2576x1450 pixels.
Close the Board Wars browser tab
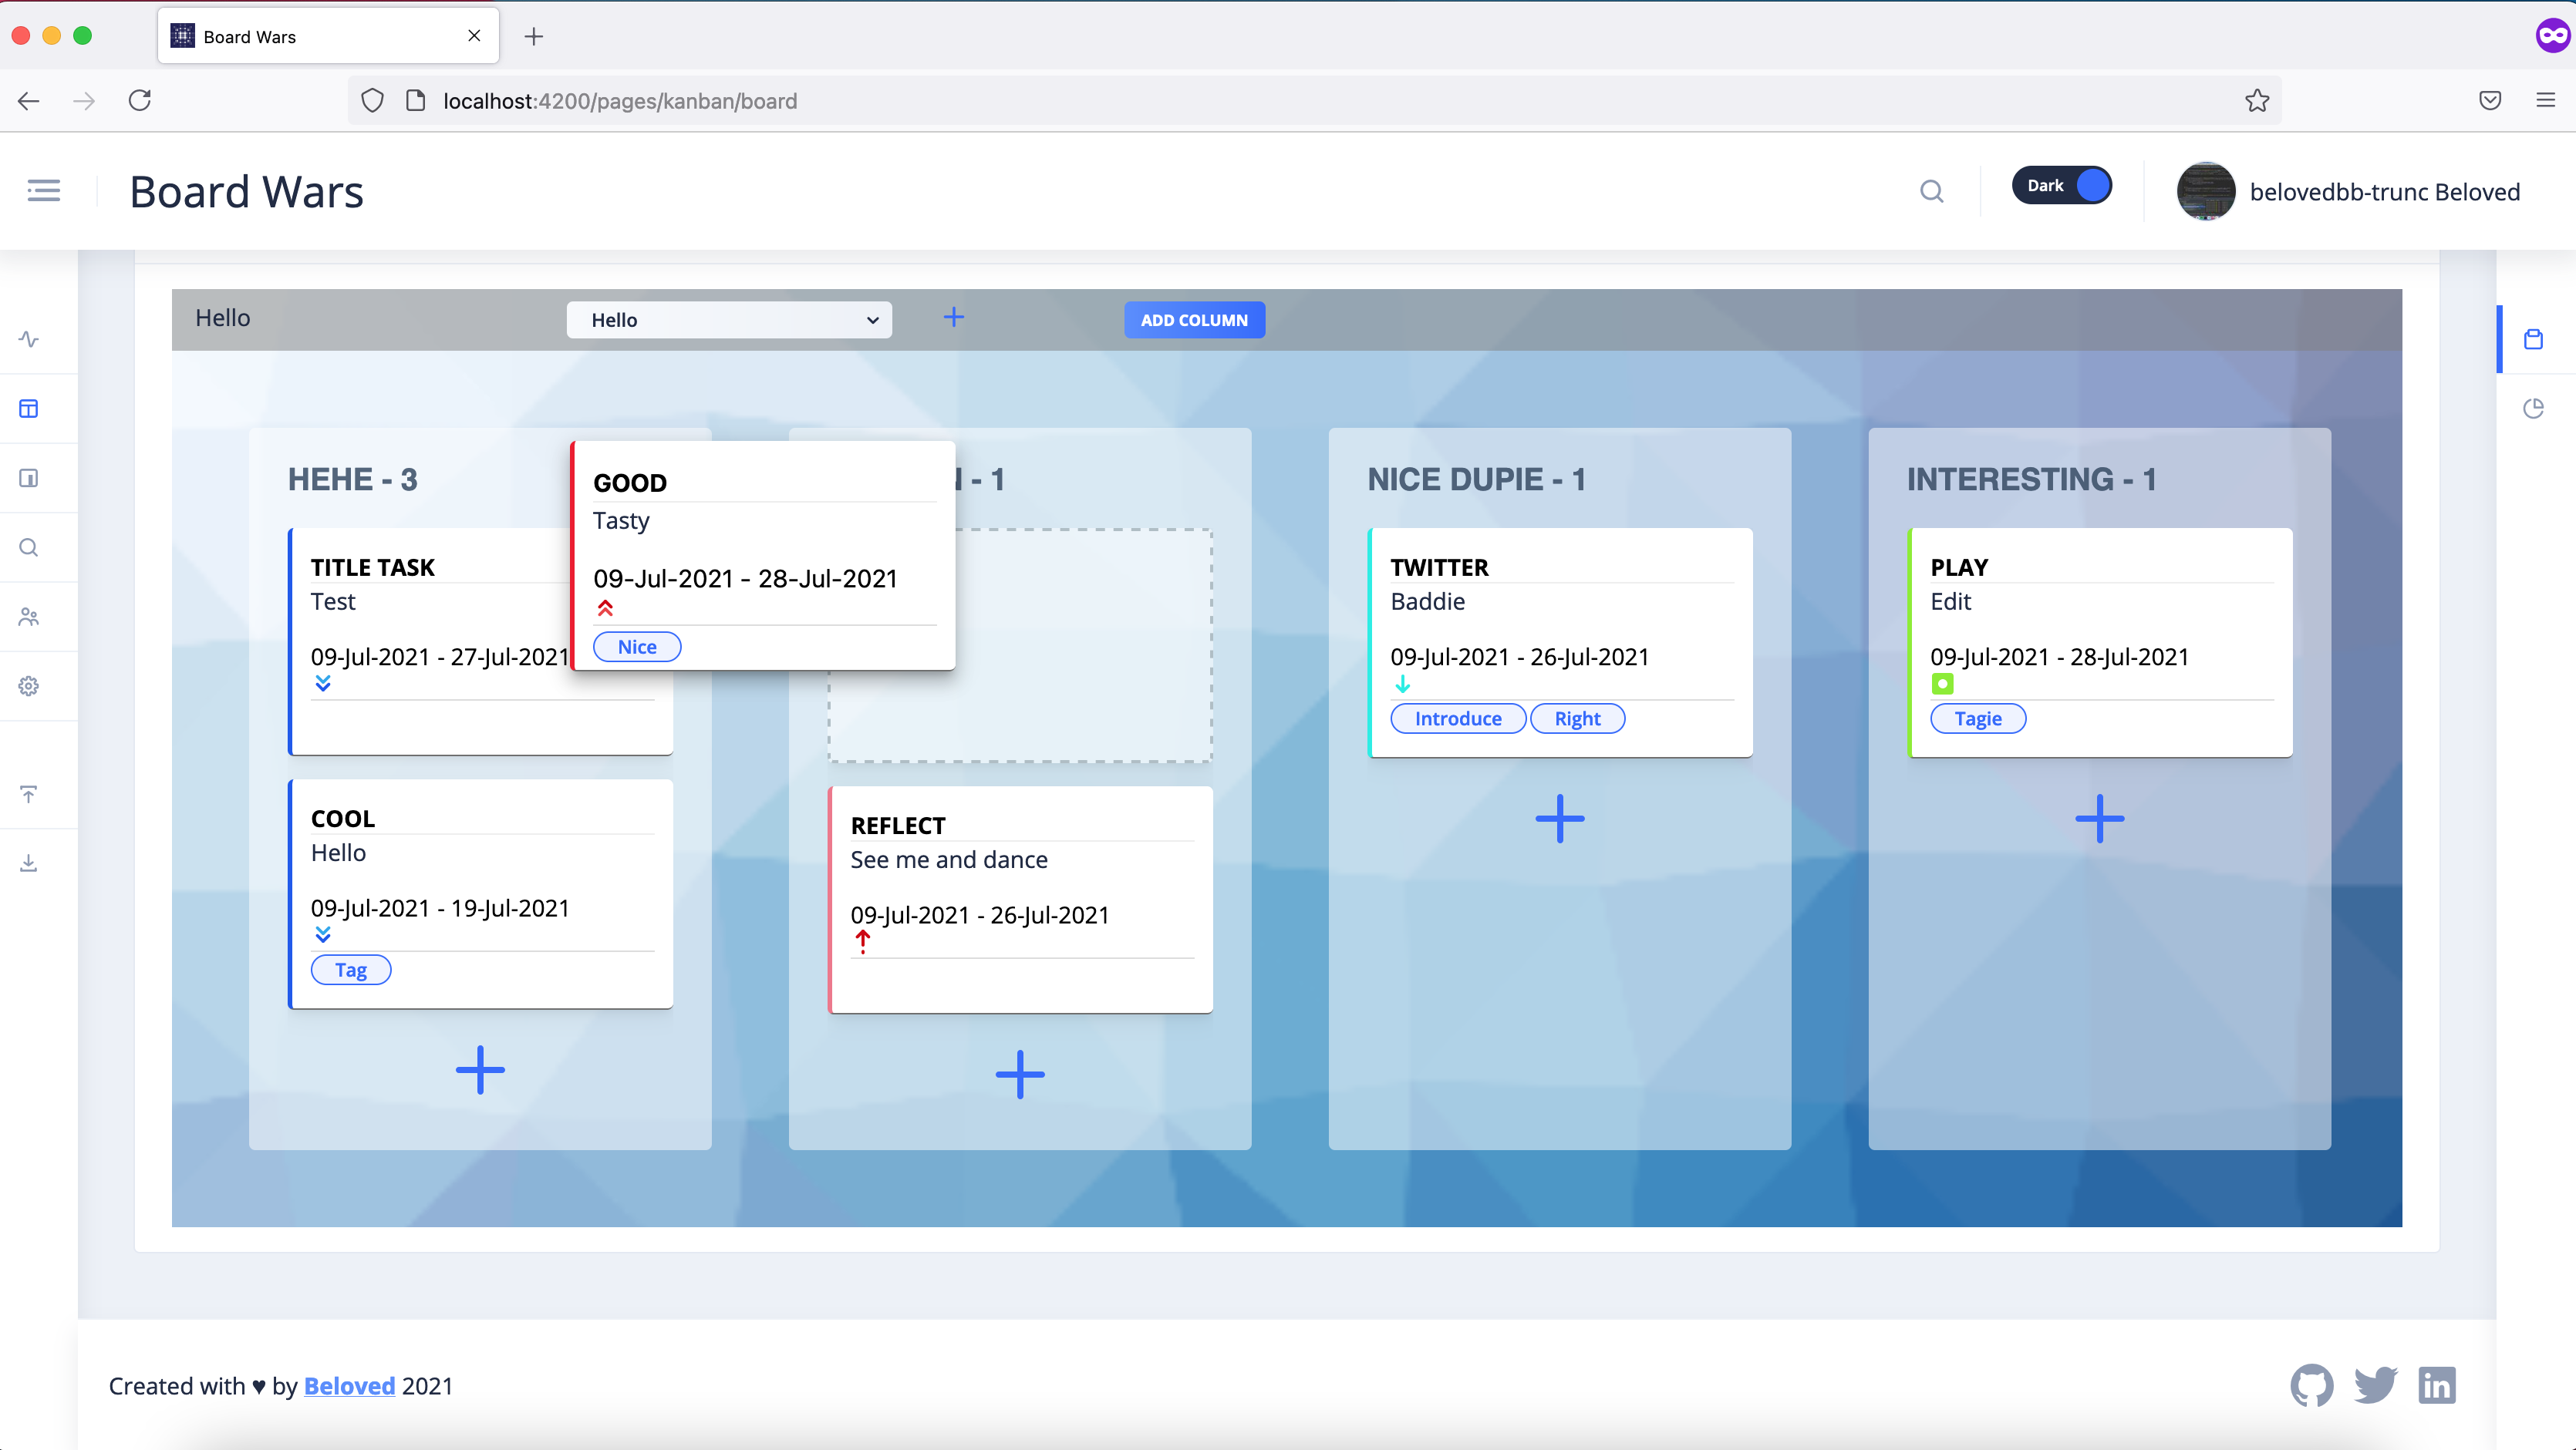tap(474, 36)
